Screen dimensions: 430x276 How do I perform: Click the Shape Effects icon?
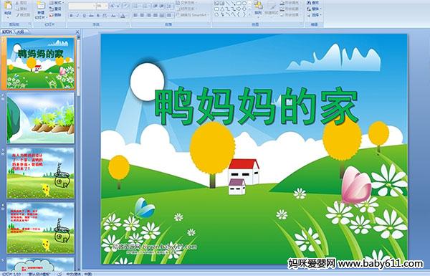(282, 15)
